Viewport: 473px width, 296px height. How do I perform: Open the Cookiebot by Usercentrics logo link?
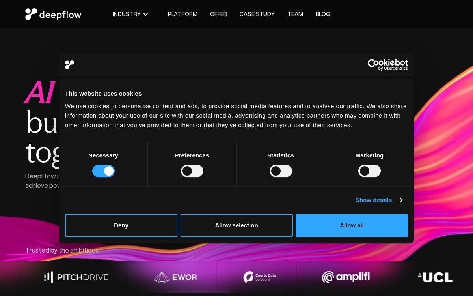[x=388, y=65]
